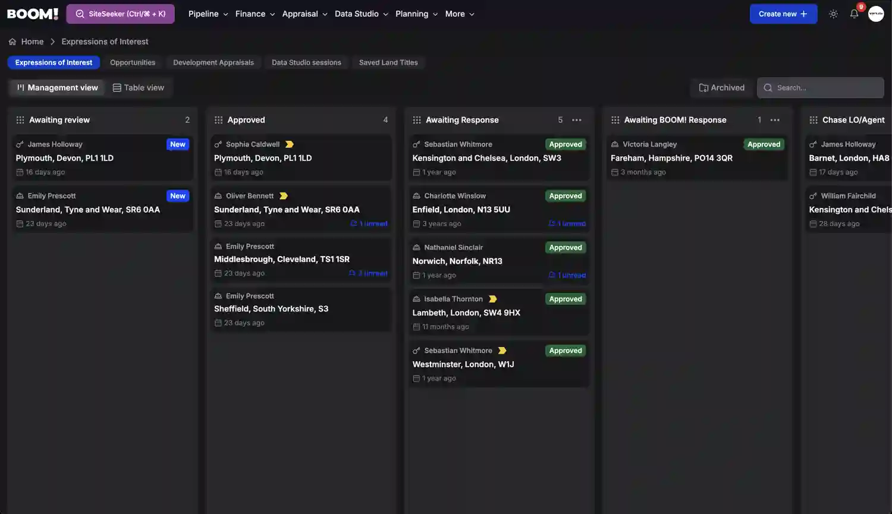
Task: Click flag icon on Sebastian Whitmore Westminster card
Action: coord(502,351)
